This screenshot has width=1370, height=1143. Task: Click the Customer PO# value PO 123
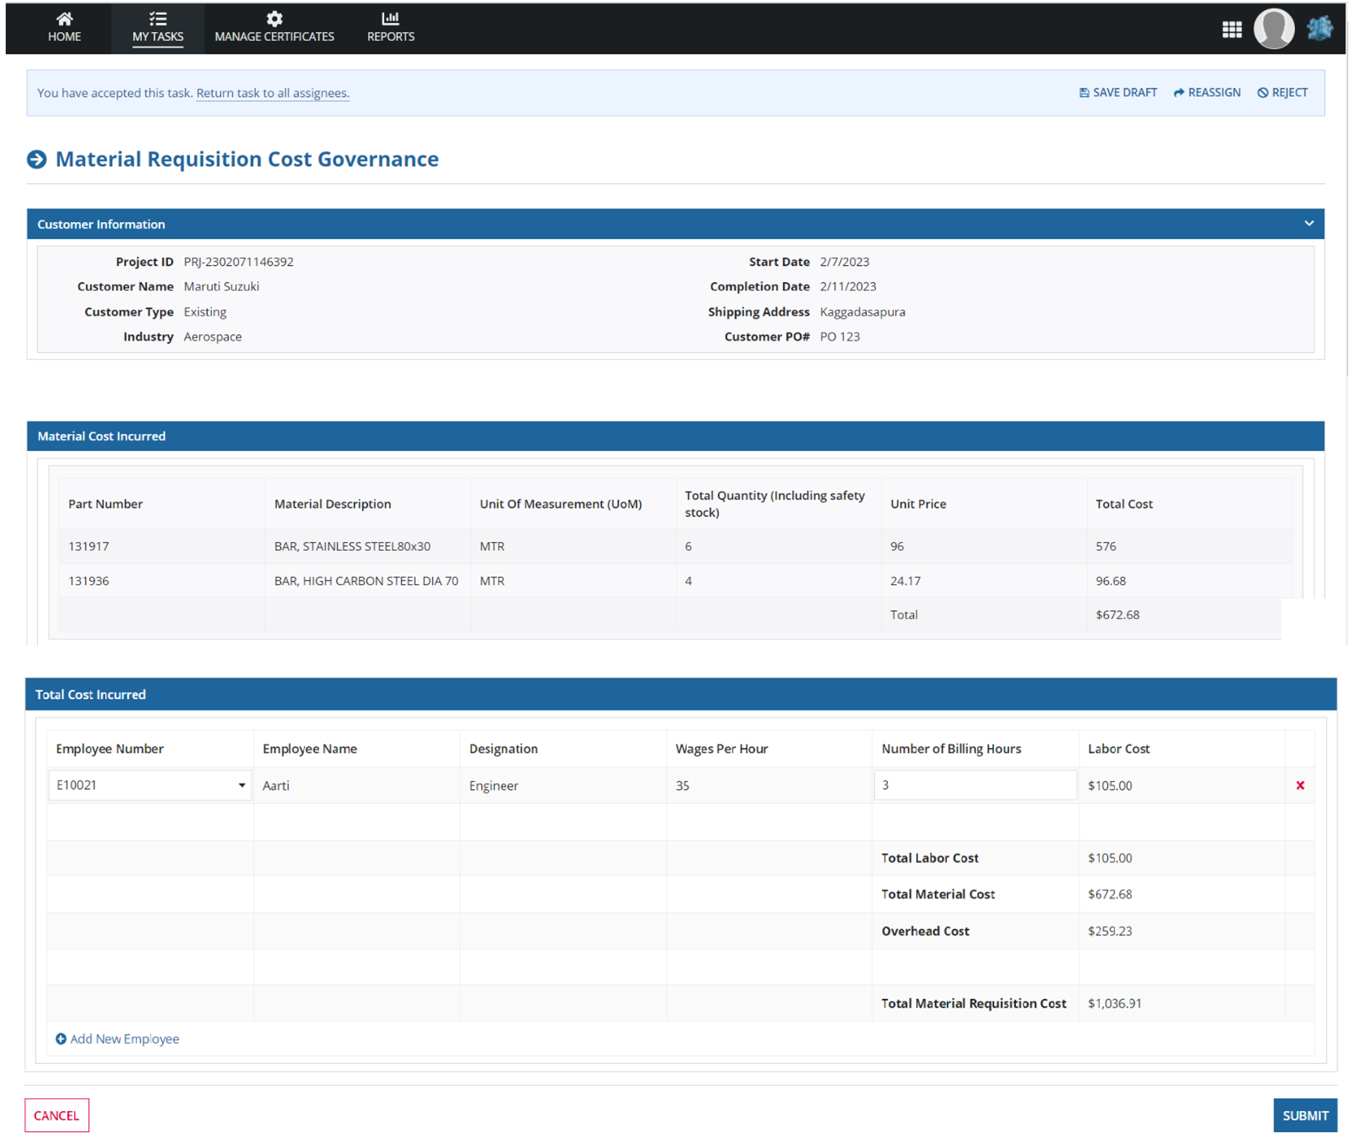click(x=839, y=337)
